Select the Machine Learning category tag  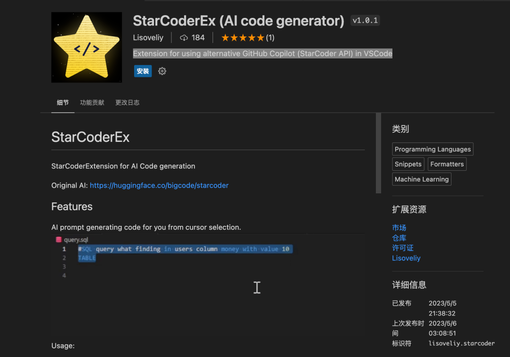click(422, 179)
